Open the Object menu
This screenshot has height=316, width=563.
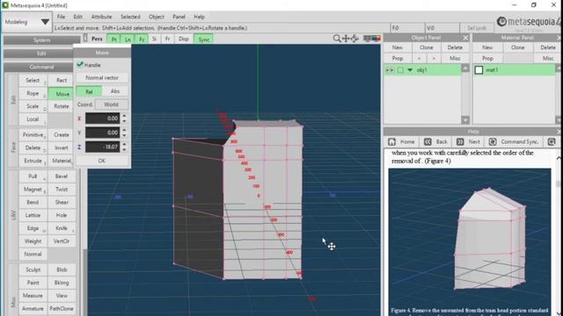click(x=157, y=17)
